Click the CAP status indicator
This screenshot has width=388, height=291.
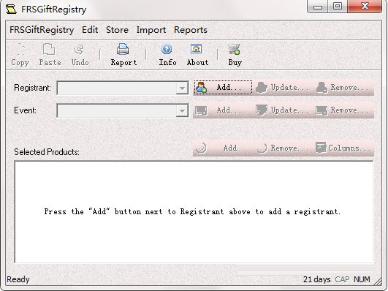click(342, 279)
